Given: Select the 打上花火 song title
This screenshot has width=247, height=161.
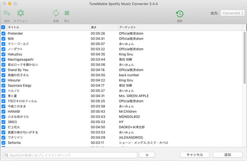Looking at the screenshot, I should [14, 127].
